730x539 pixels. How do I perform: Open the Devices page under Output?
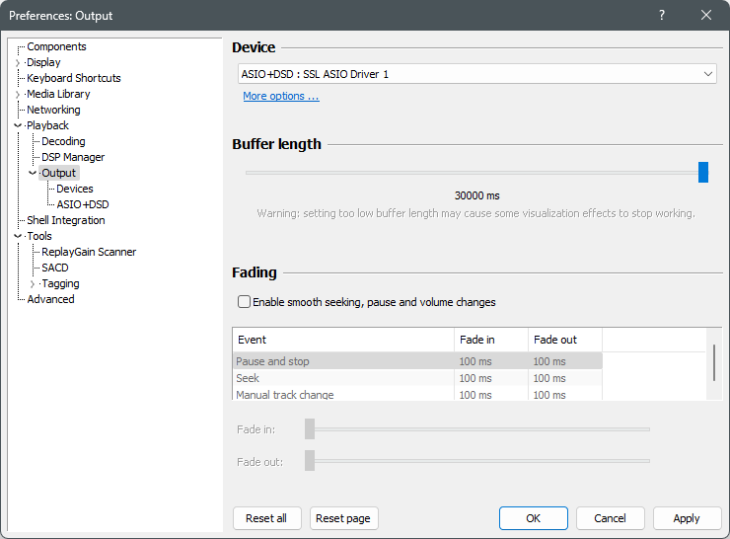point(75,190)
